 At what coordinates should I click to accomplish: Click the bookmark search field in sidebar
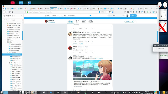point(13,20)
